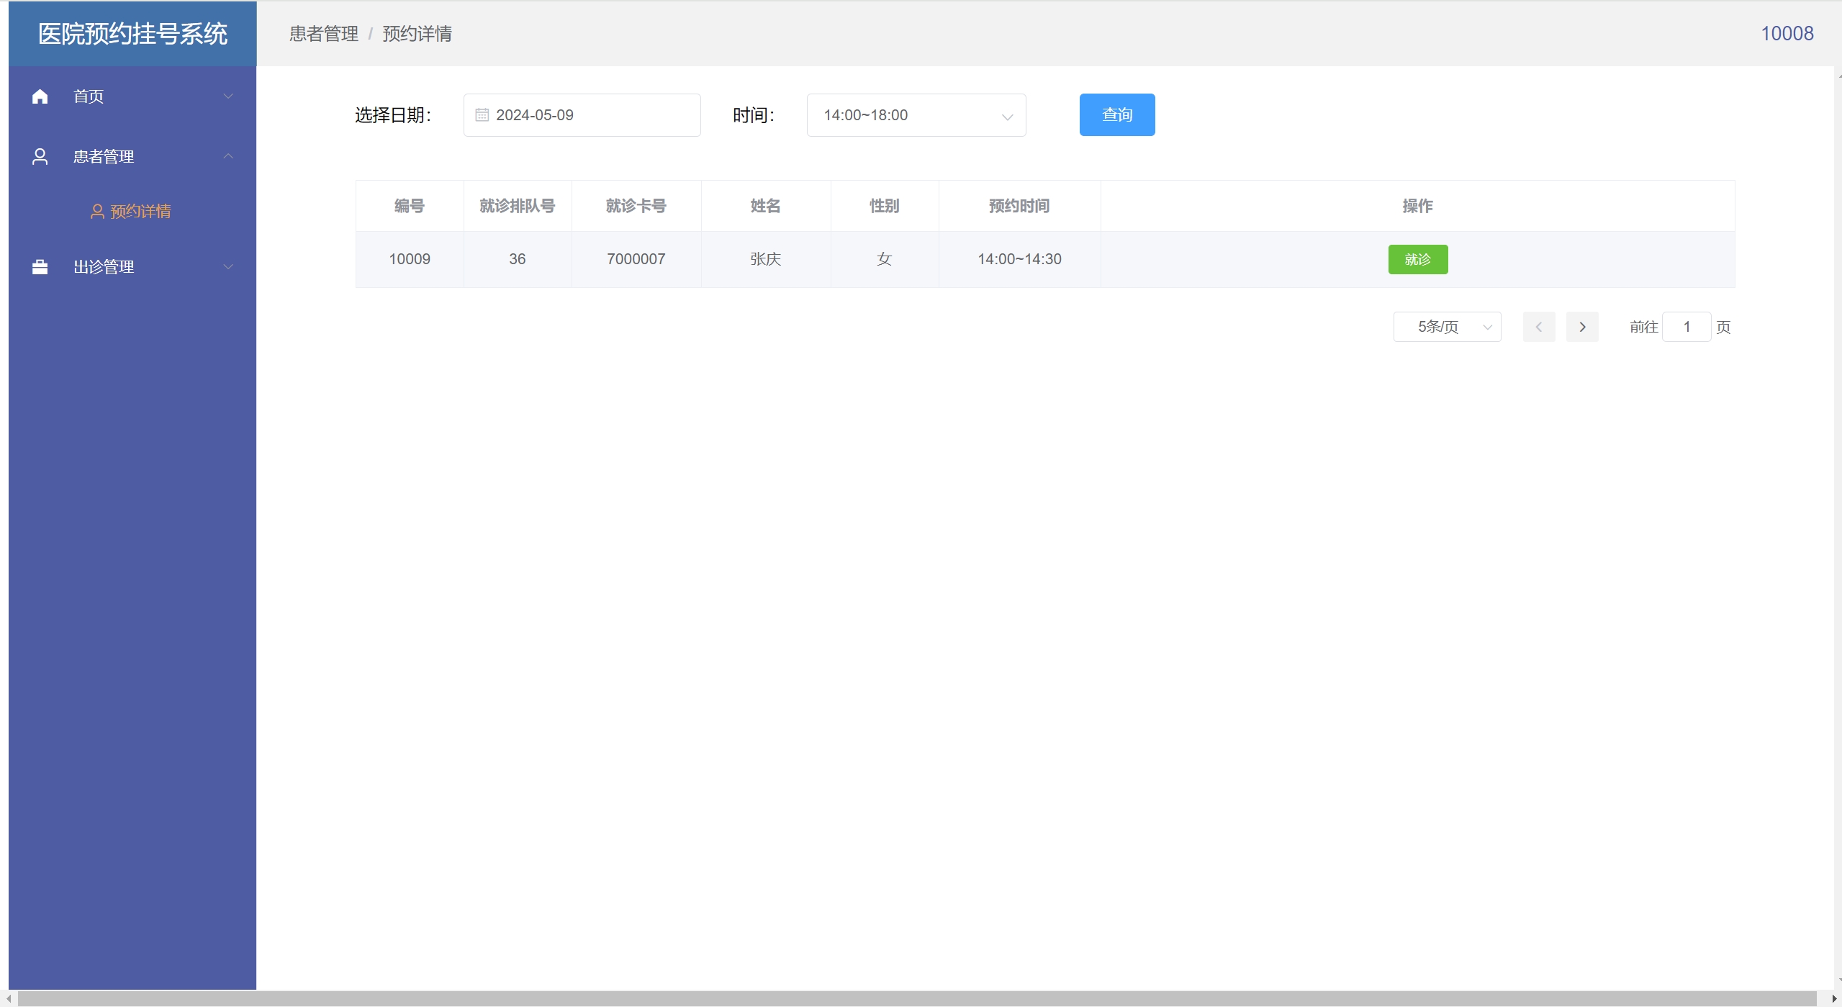
Task: Click the small user icon beside 预约详情
Action: tap(97, 212)
